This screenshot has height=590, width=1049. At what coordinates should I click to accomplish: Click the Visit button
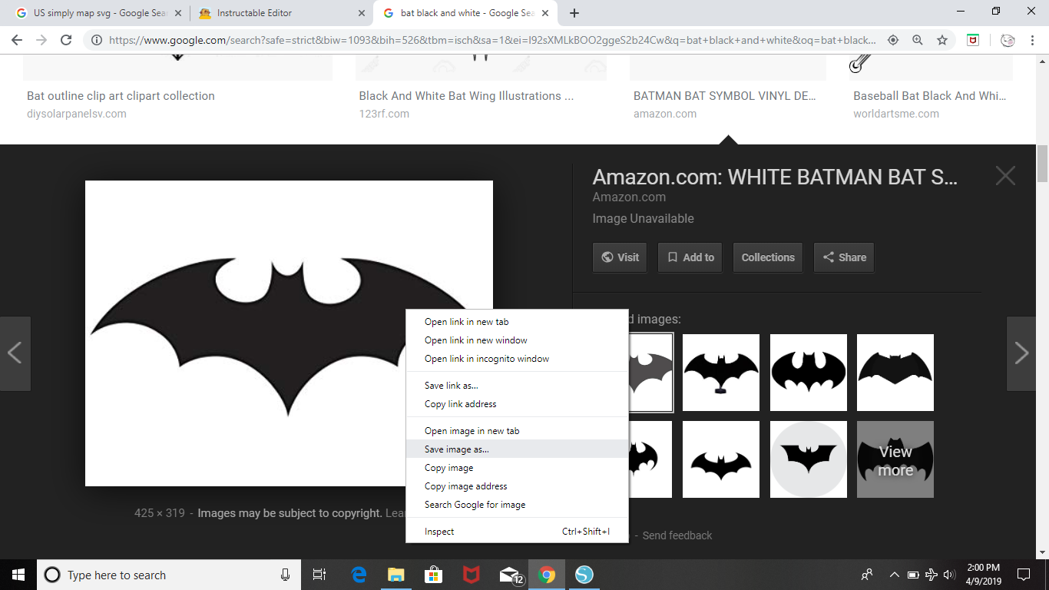(x=620, y=257)
